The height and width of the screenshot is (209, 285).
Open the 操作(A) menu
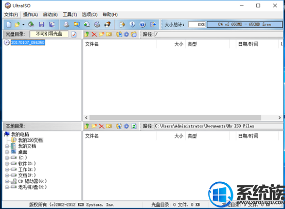tap(30, 14)
